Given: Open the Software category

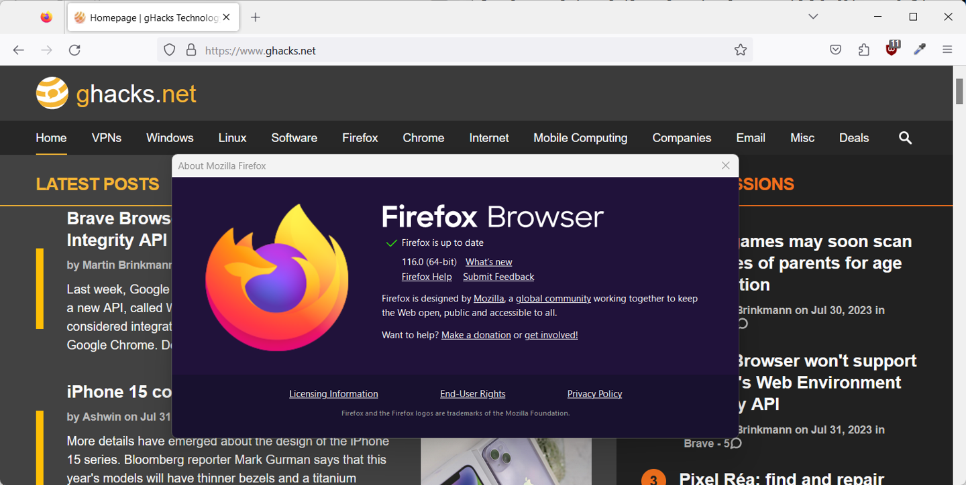Looking at the screenshot, I should coord(294,138).
